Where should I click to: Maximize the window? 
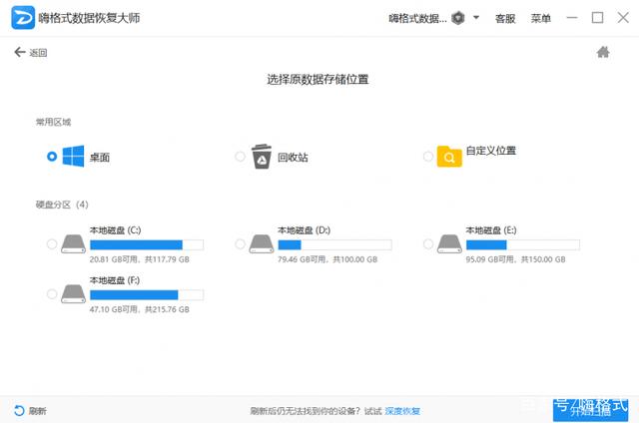tap(597, 18)
